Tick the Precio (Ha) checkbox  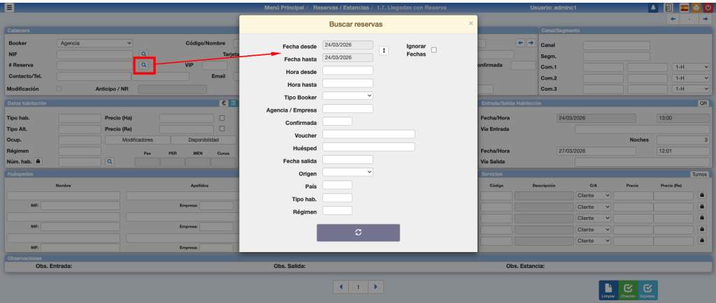click(222, 118)
